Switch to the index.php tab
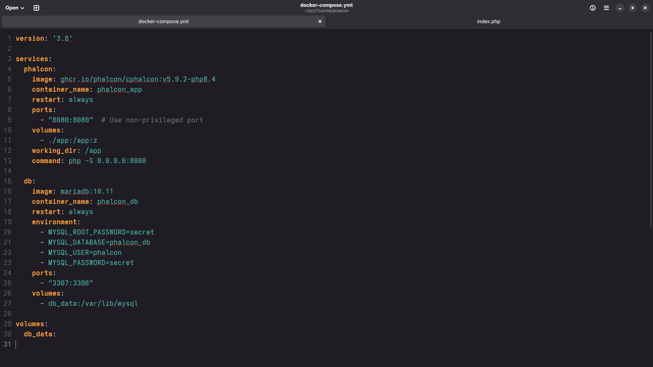The image size is (653, 367). [489, 21]
